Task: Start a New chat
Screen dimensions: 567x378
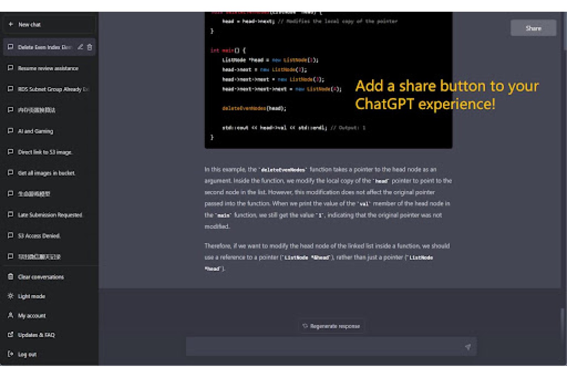Action: (49, 24)
